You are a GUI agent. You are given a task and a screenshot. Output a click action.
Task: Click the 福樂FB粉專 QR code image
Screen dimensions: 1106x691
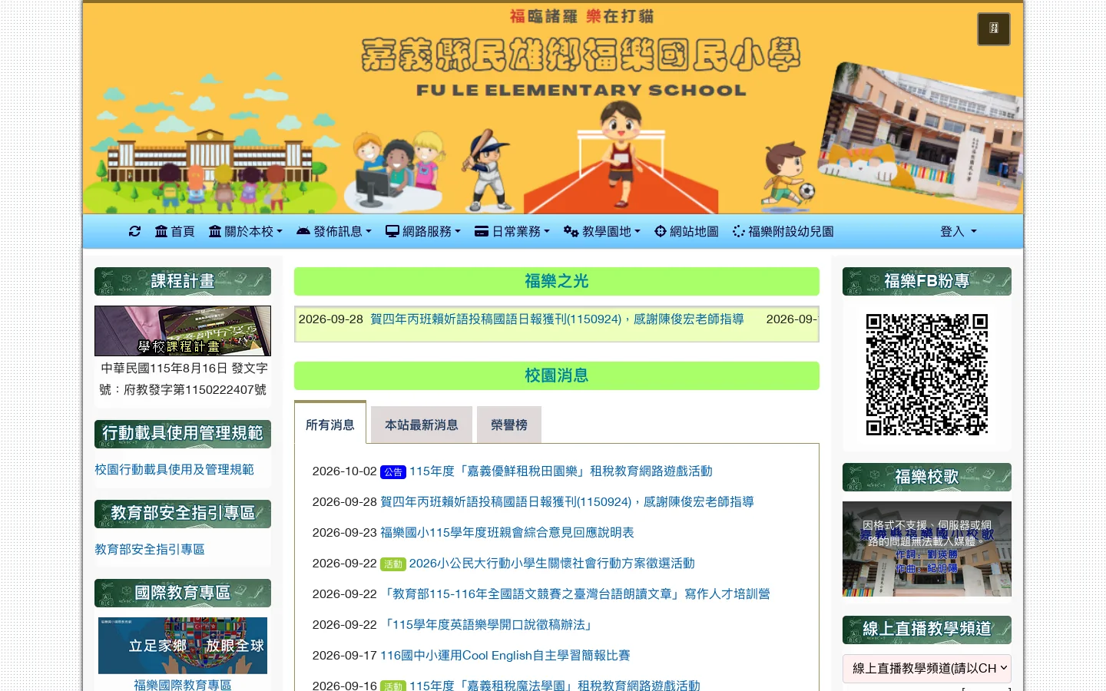(927, 375)
